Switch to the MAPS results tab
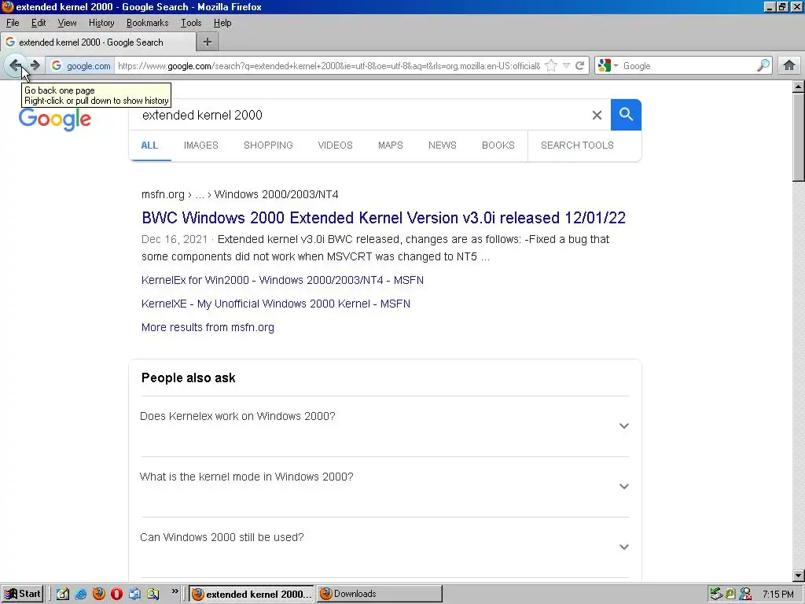Viewport: 805px width, 604px height. click(390, 145)
